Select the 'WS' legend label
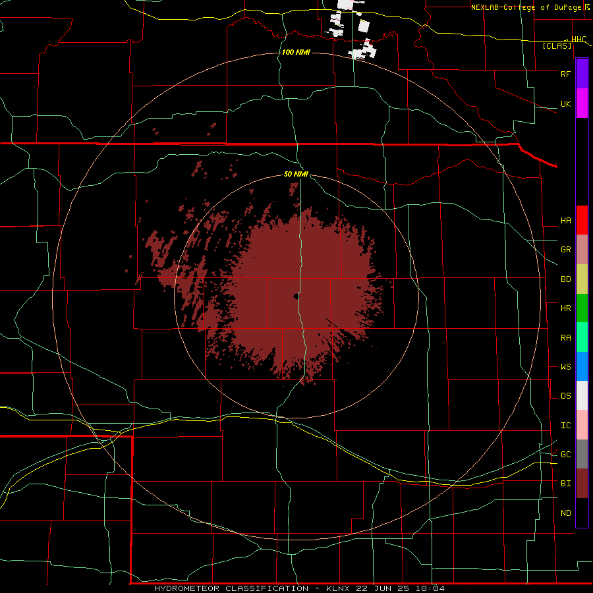The width and height of the screenshot is (593, 593). (x=565, y=367)
